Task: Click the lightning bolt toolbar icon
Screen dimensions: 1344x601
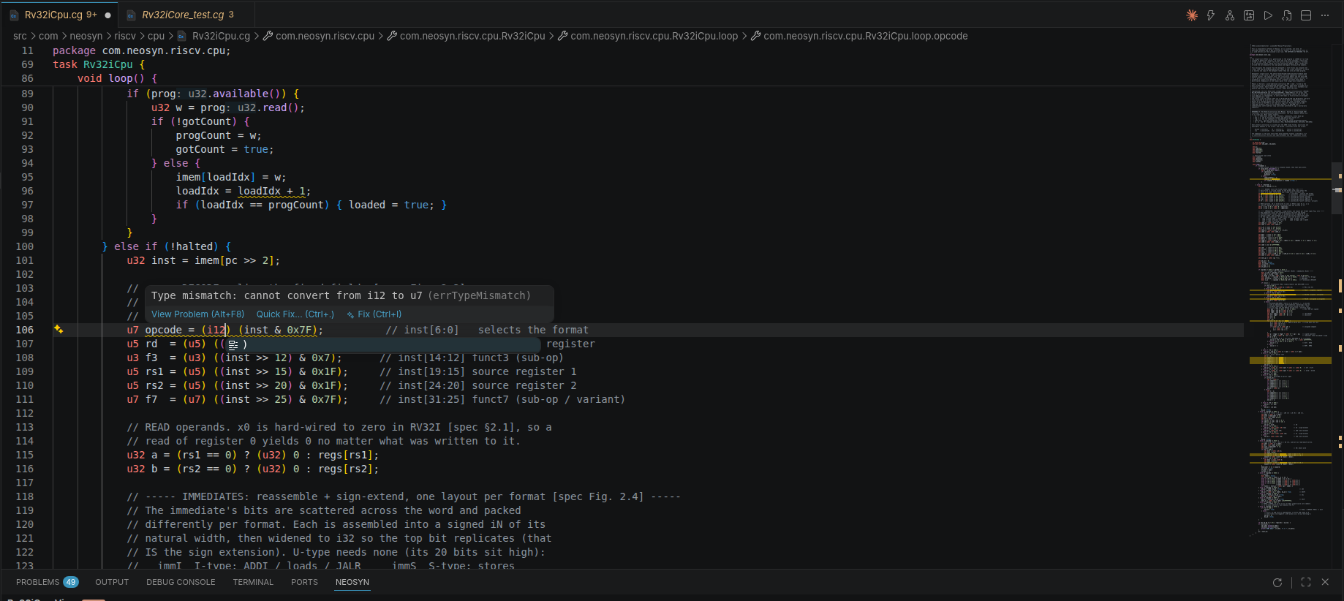Action: [1211, 15]
